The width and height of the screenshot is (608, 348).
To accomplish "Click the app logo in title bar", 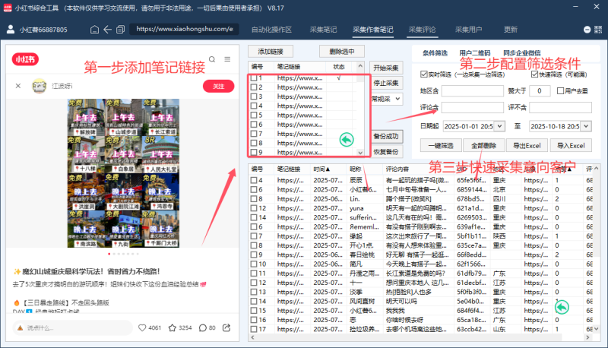I will coord(8,8).
